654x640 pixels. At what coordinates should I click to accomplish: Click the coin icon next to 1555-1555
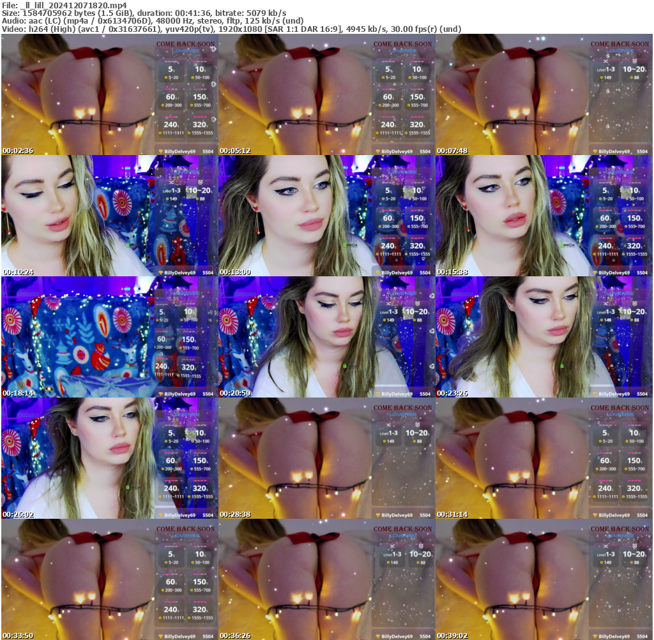pos(189,133)
